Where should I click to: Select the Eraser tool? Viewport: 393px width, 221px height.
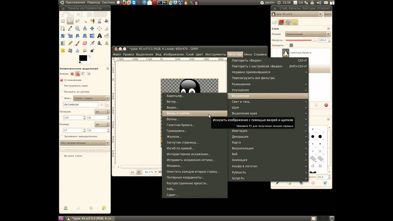point(85,43)
